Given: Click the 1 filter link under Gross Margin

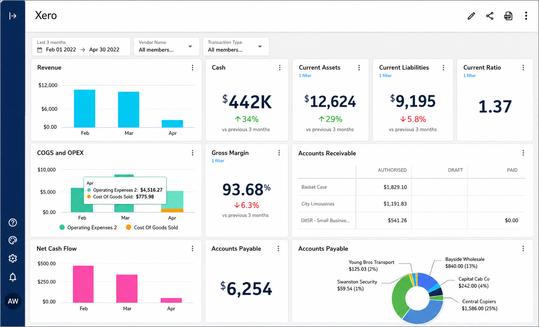Looking at the screenshot, I should pyautogui.click(x=218, y=161).
